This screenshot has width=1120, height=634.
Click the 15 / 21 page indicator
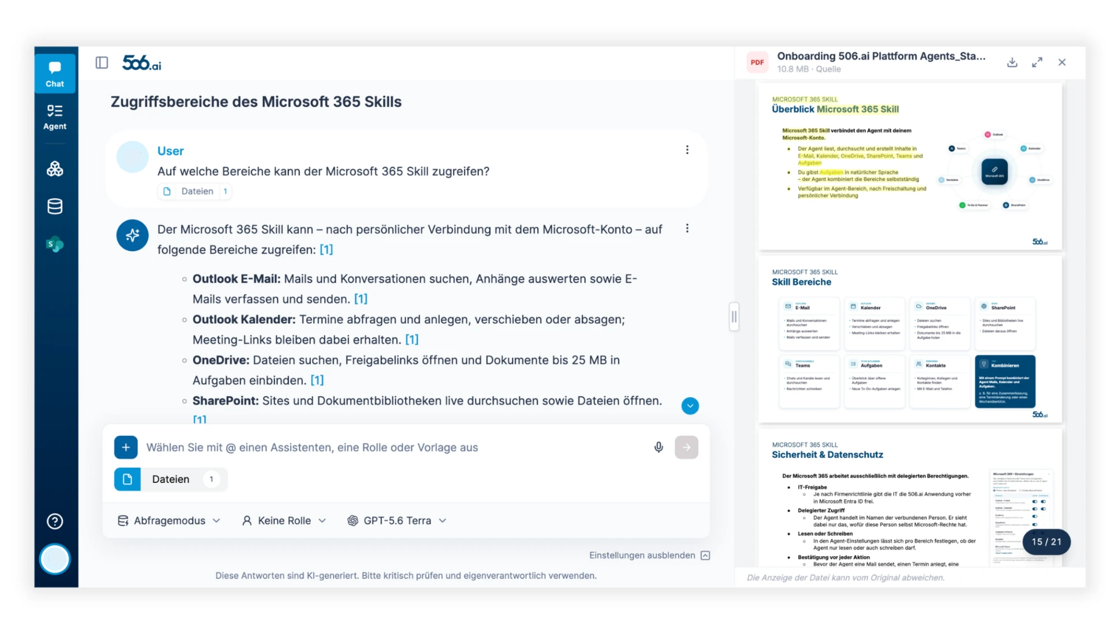point(1046,542)
